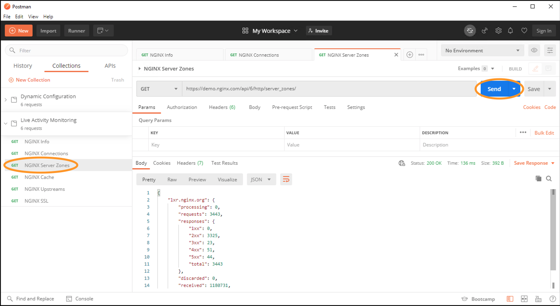Image resolution: width=560 pixels, height=306 pixels.
Task: Open the response Headers (7) tab
Action: tap(190, 163)
